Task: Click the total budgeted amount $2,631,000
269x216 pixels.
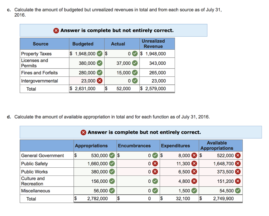Action: [82, 89]
